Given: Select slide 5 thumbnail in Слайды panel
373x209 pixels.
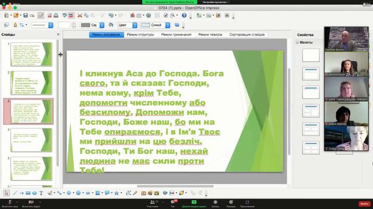Looking at the screenshot, I should (x=31, y=168).
